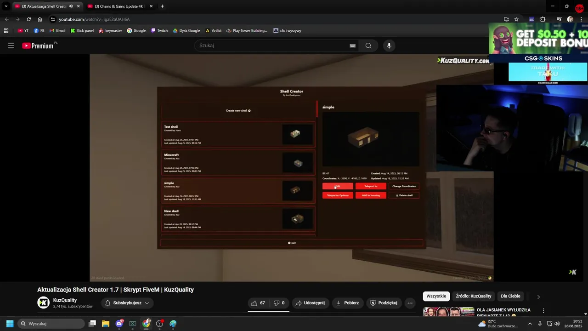Bookmark this page with star icon
The width and height of the screenshot is (588, 331).
pos(516,19)
